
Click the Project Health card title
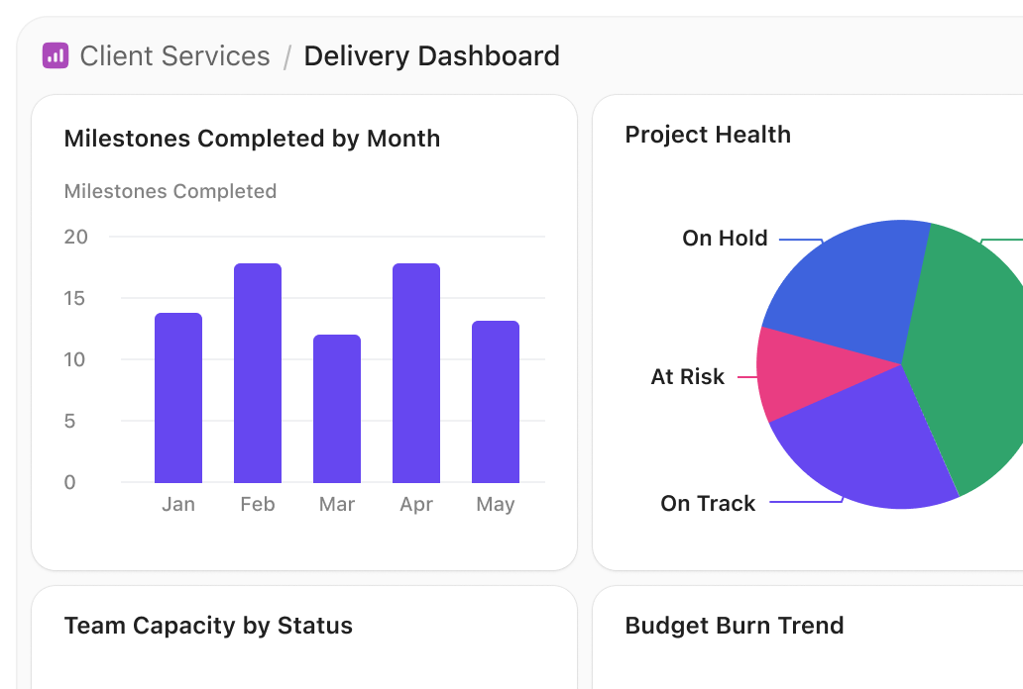(x=708, y=135)
